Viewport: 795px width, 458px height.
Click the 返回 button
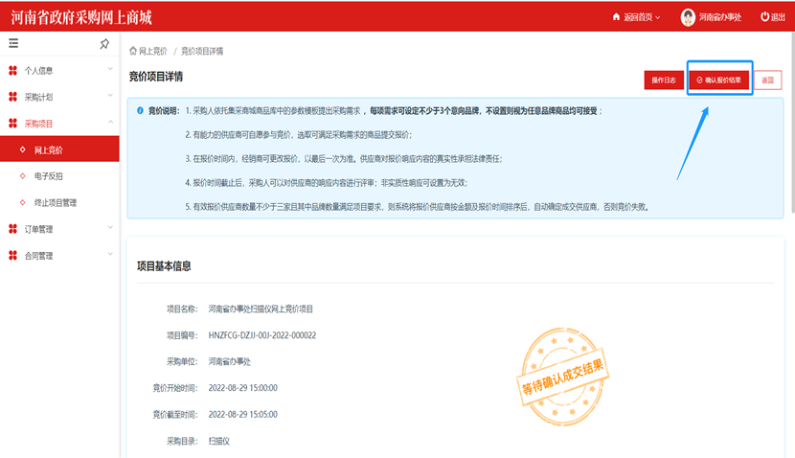tap(767, 80)
